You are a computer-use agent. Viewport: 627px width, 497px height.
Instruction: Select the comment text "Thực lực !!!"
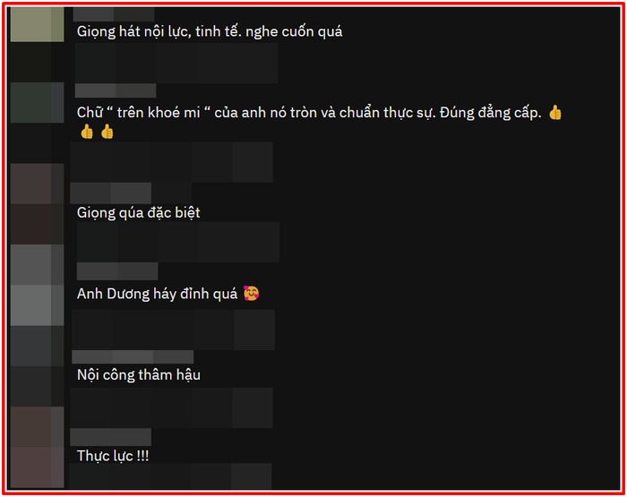(113, 456)
